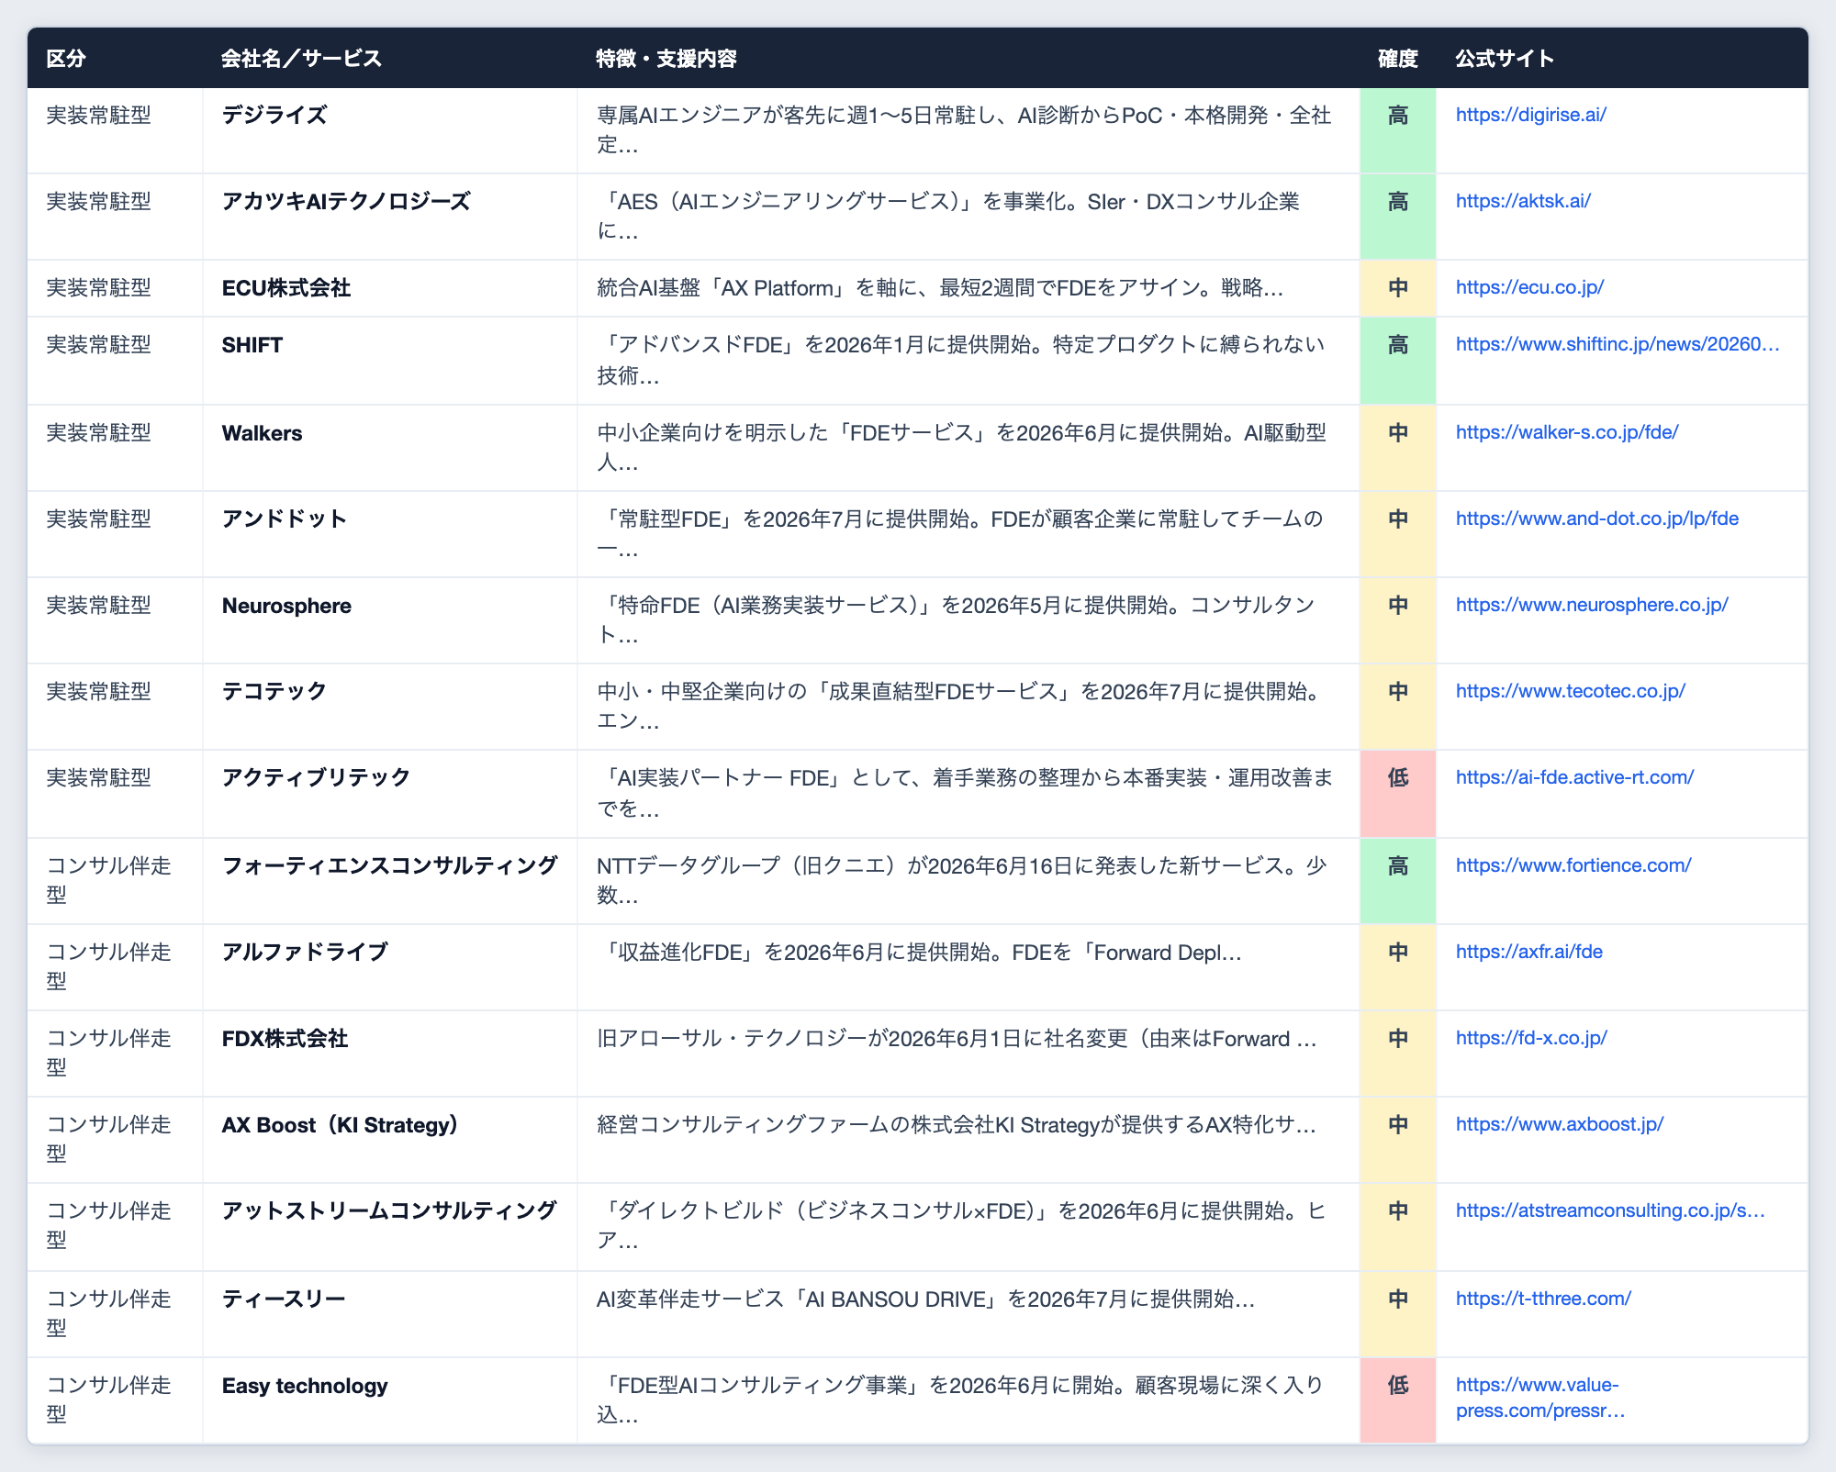Screen dimensions: 1836x1472
Task: Visit the t-tthree.com link
Action: (x=1543, y=1299)
